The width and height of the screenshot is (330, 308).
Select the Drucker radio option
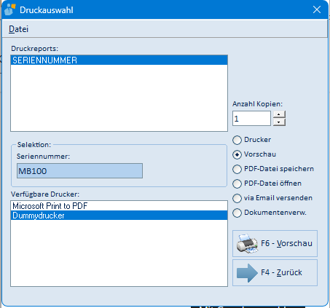237,140
